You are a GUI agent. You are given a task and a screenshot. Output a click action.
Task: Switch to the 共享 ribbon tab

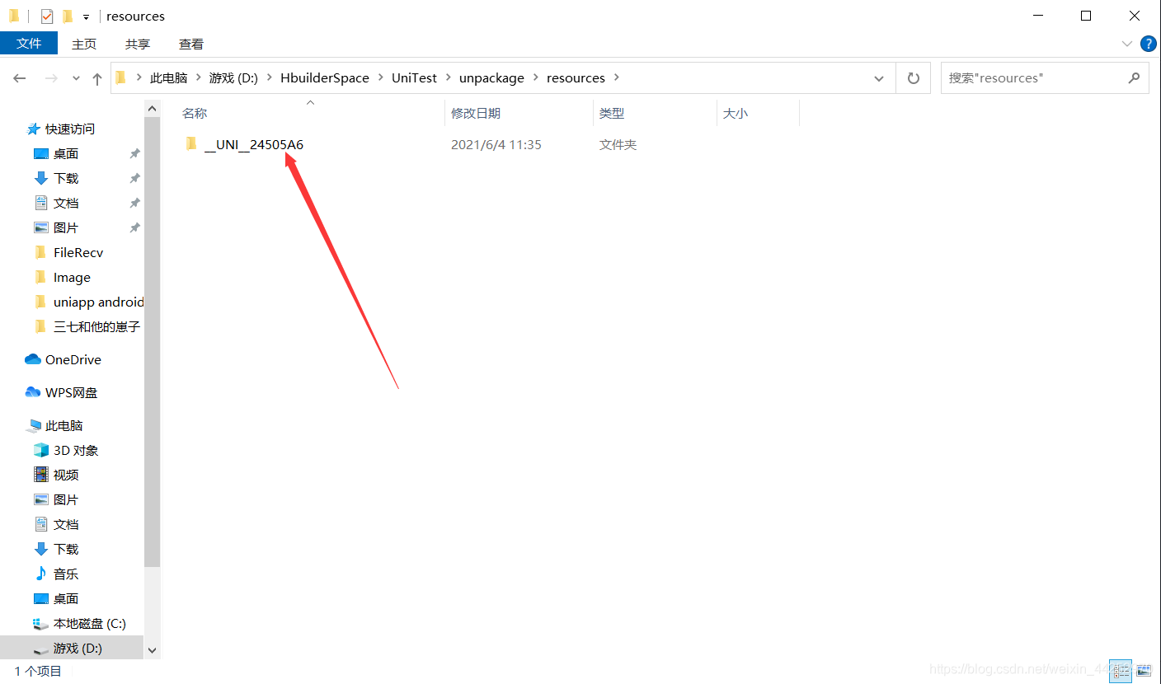coord(138,44)
